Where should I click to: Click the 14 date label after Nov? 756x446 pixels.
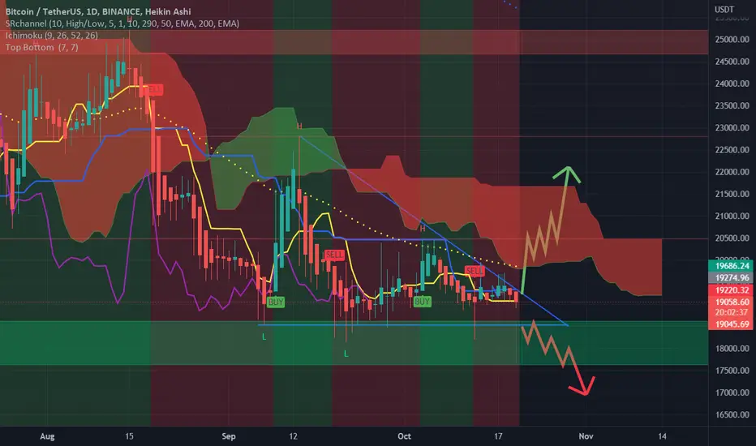point(663,436)
